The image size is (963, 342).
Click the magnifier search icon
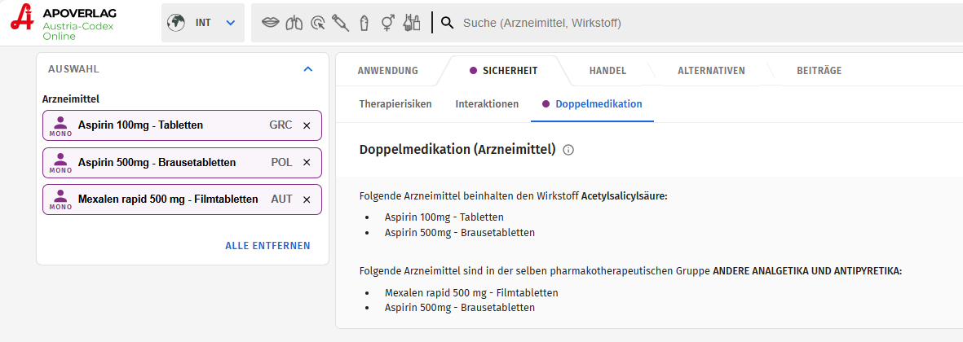tap(448, 24)
